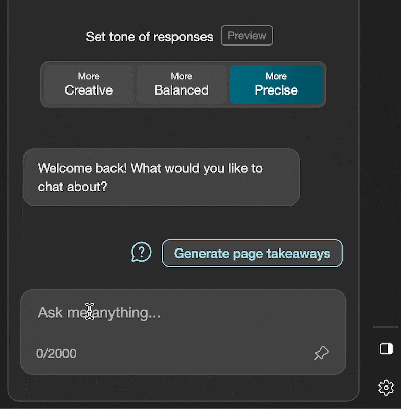
Task: Click the divider line above sidebar toggle
Action: coord(386,327)
